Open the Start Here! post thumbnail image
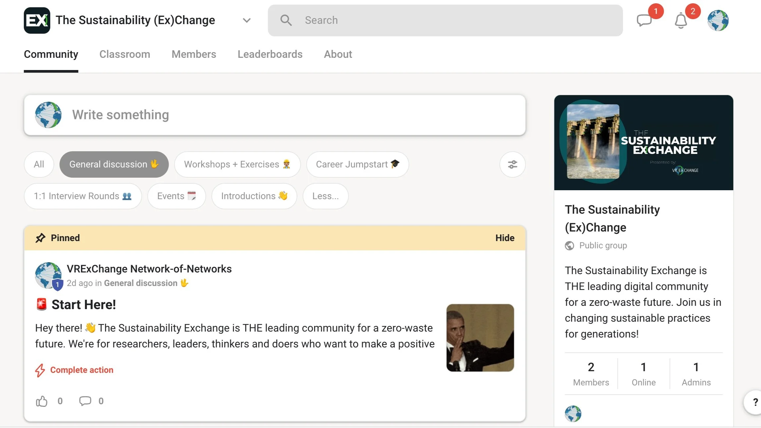Viewport: 761px width, 428px height. tap(480, 338)
